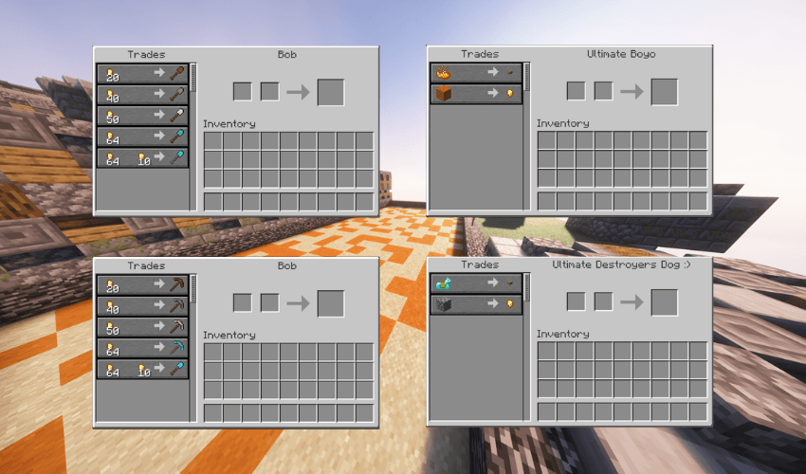The height and width of the screenshot is (474, 806).
Task: Click first input slot in Ultimate Destroyers Dog window
Action: pos(577,301)
